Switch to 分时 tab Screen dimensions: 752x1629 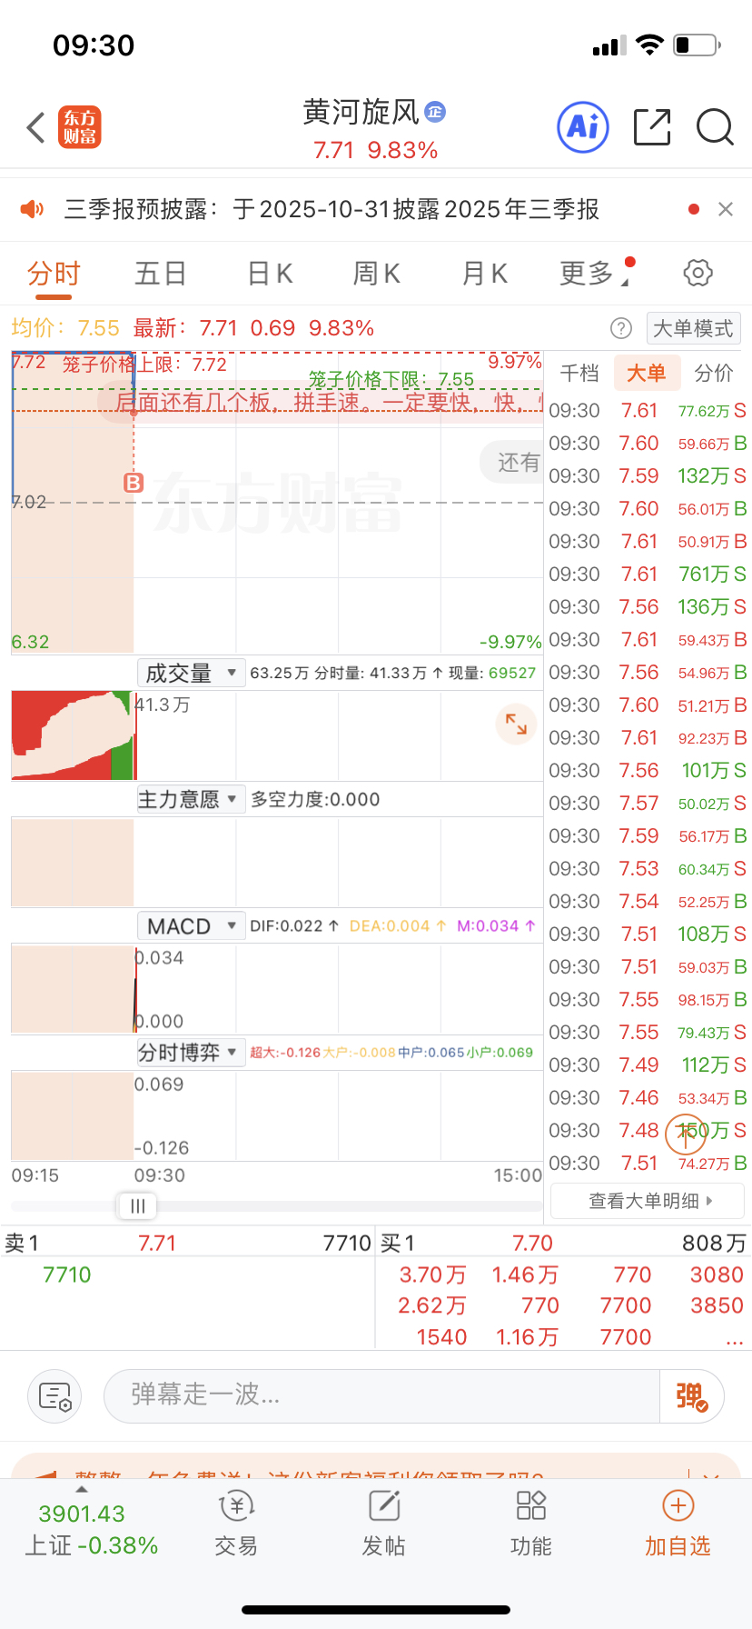point(54,274)
